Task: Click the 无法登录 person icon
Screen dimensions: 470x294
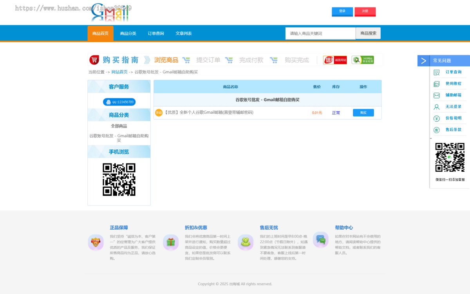Action: 437,107
